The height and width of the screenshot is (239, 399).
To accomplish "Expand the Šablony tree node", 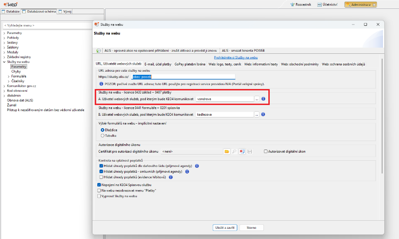I will pos(4,48).
